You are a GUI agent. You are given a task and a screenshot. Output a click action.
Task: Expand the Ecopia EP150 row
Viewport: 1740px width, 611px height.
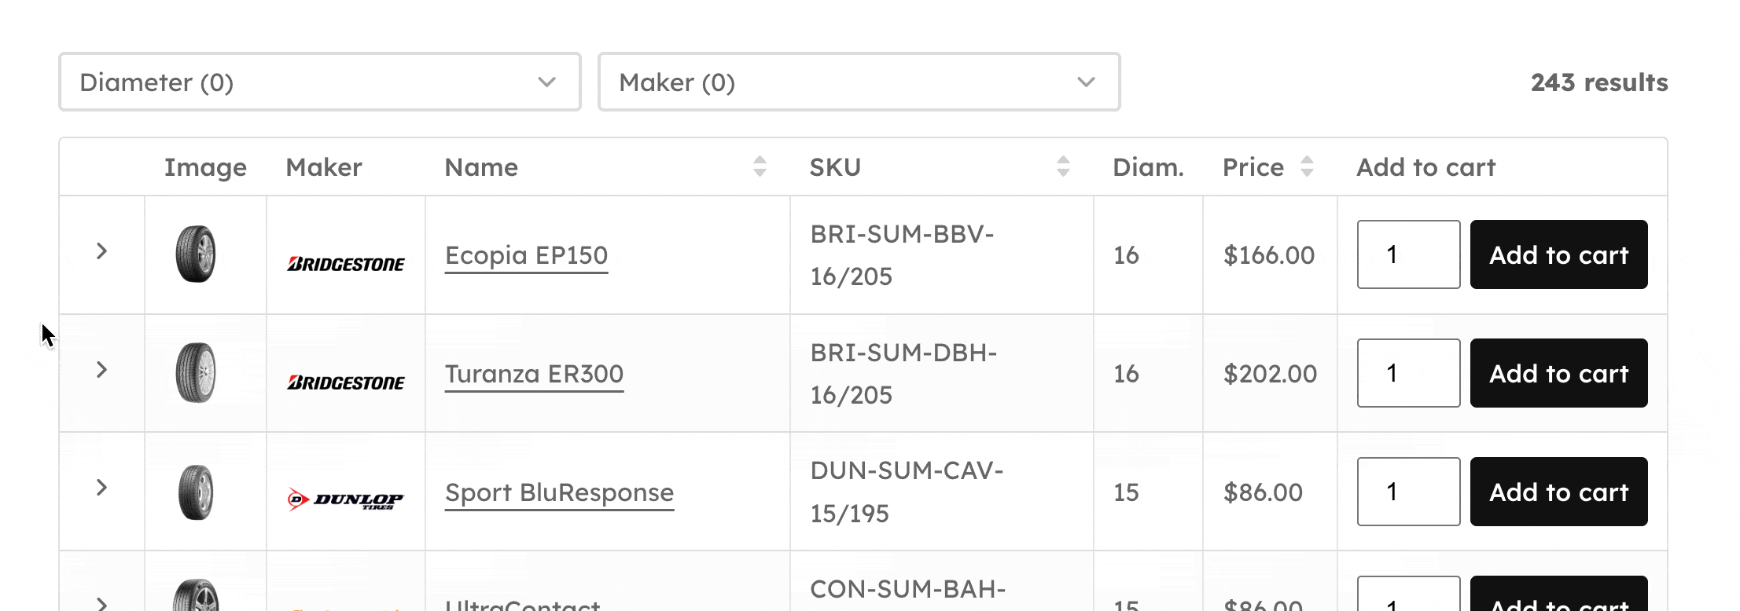[101, 251]
